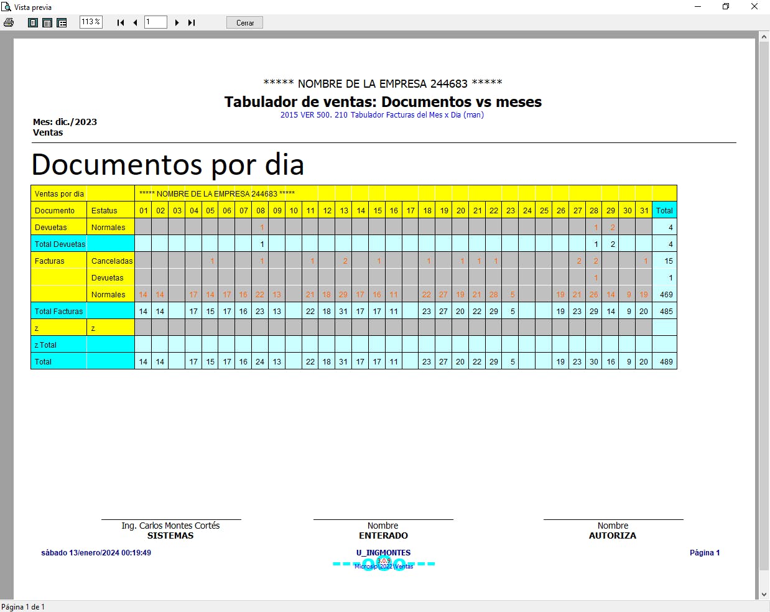Screen dimensions: 770x612
Task: Click the Vista previa window icon
Action: (6, 7)
